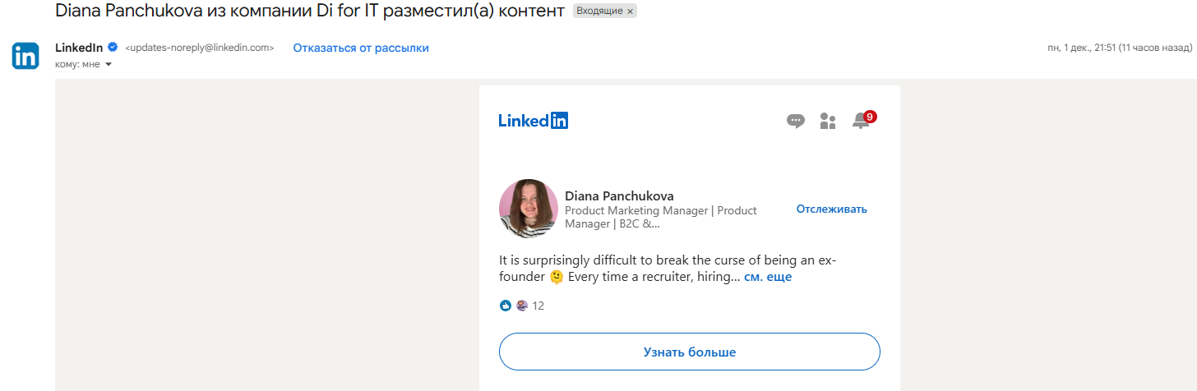This screenshot has height=391, width=1197.
Task: Click the reactions count 12
Action: click(538, 306)
